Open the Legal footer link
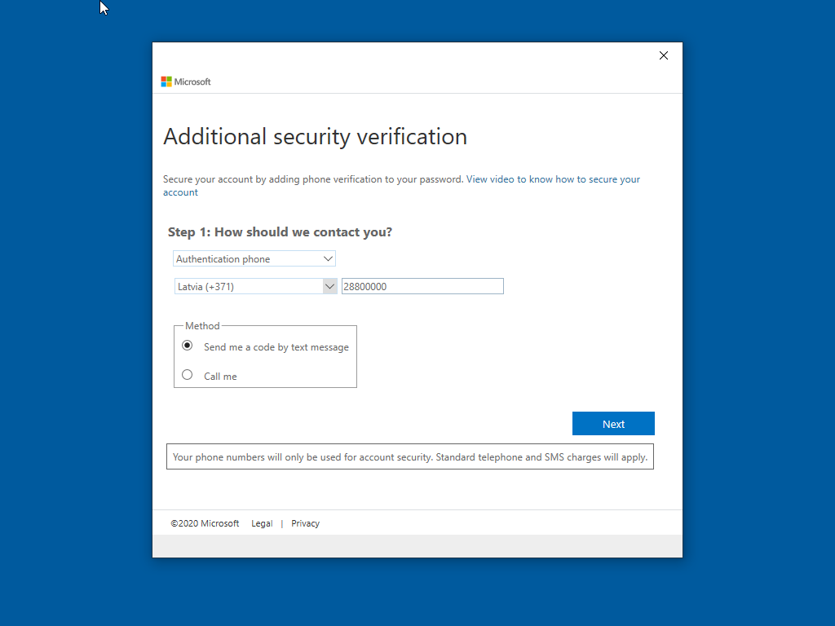 262,523
